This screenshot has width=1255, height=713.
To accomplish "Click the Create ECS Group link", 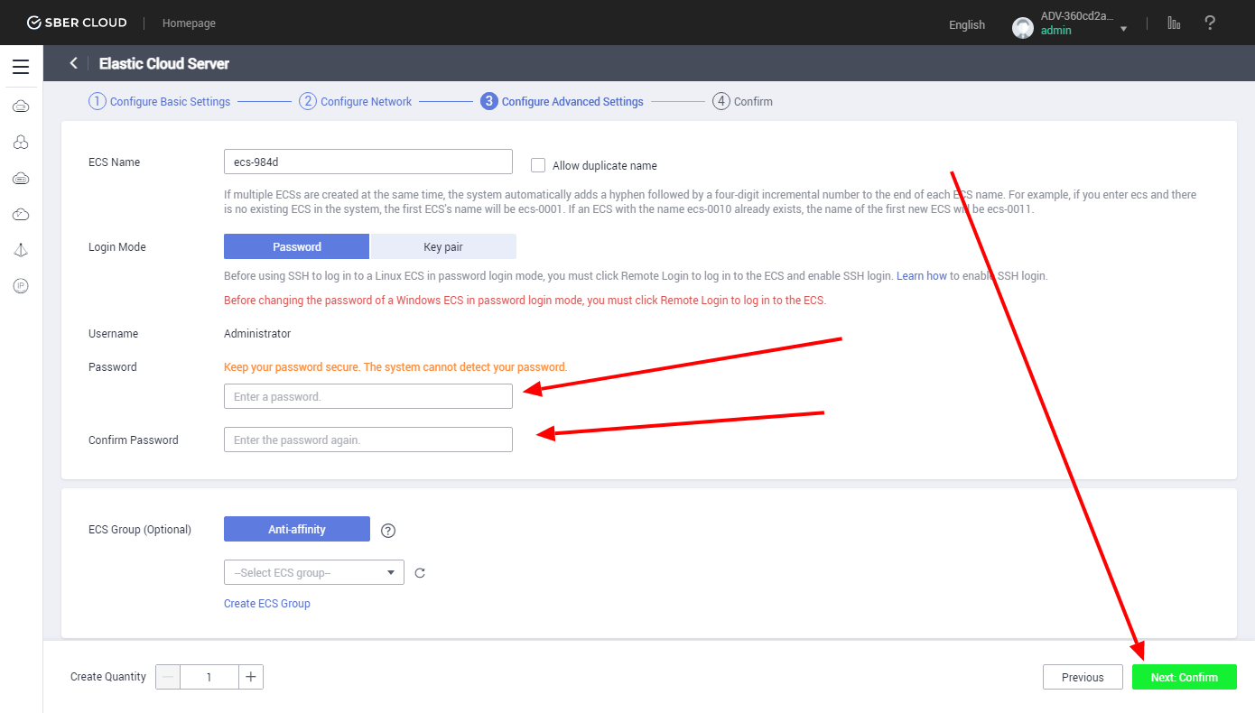I will click(266, 604).
